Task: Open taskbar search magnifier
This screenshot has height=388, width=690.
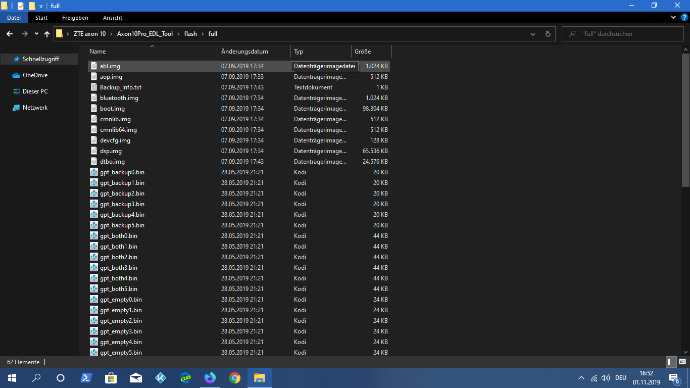Action: click(36, 378)
